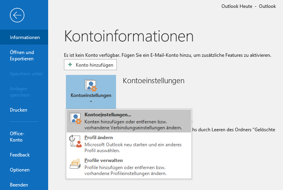283x190 pixels.
Task: Click the 'Es ist kein Konto verfügbar' message
Action: click(167, 55)
